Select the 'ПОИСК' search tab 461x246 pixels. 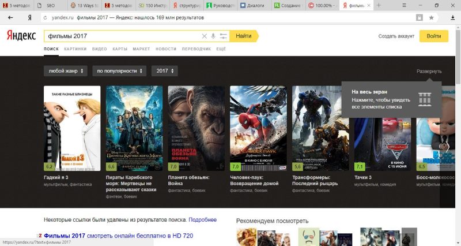pyautogui.click(x=51, y=49)
